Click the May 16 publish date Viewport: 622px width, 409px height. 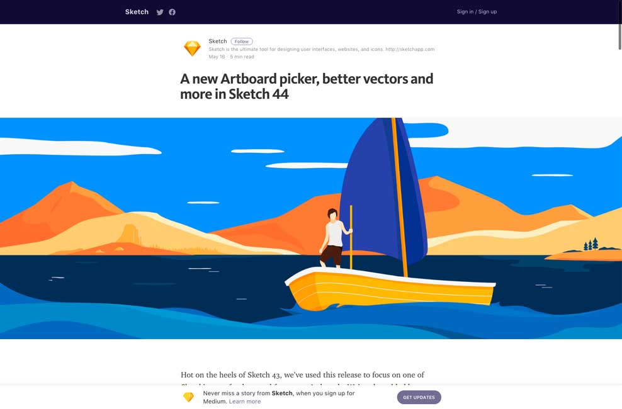click(x=217, y=57)
